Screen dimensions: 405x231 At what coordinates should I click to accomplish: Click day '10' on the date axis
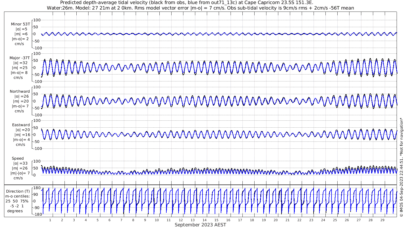coord(157,220)
